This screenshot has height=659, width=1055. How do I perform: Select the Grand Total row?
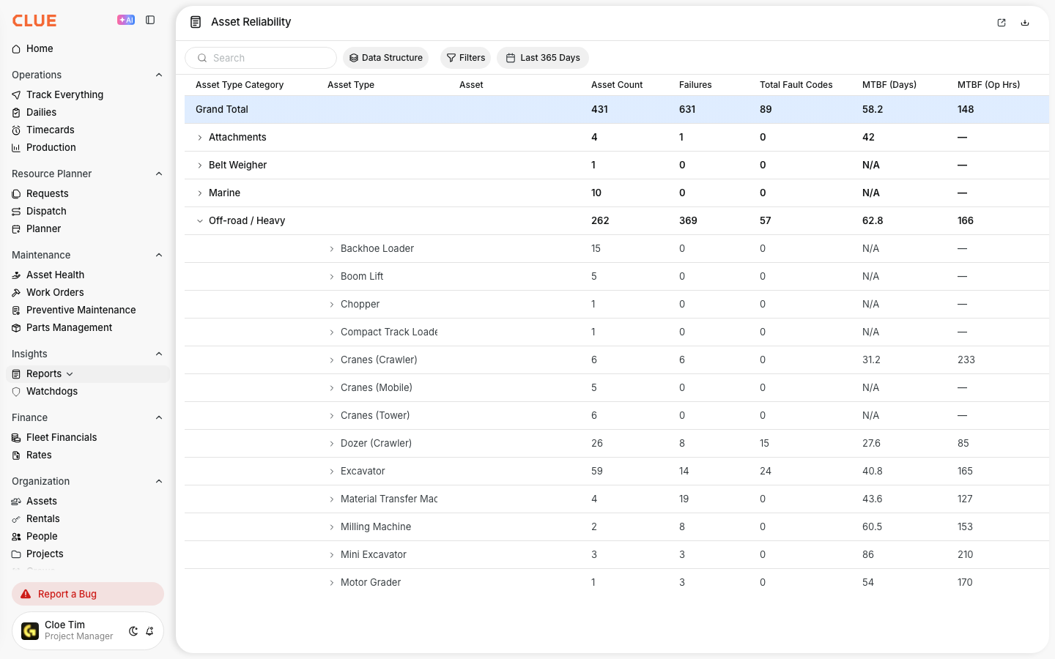(617, 109)
